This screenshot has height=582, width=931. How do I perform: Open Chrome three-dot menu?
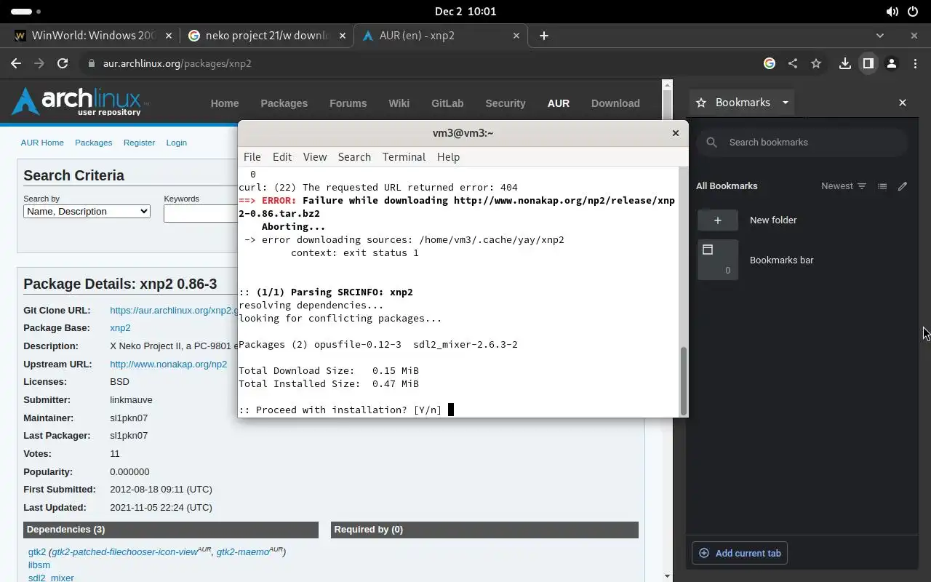915,63
